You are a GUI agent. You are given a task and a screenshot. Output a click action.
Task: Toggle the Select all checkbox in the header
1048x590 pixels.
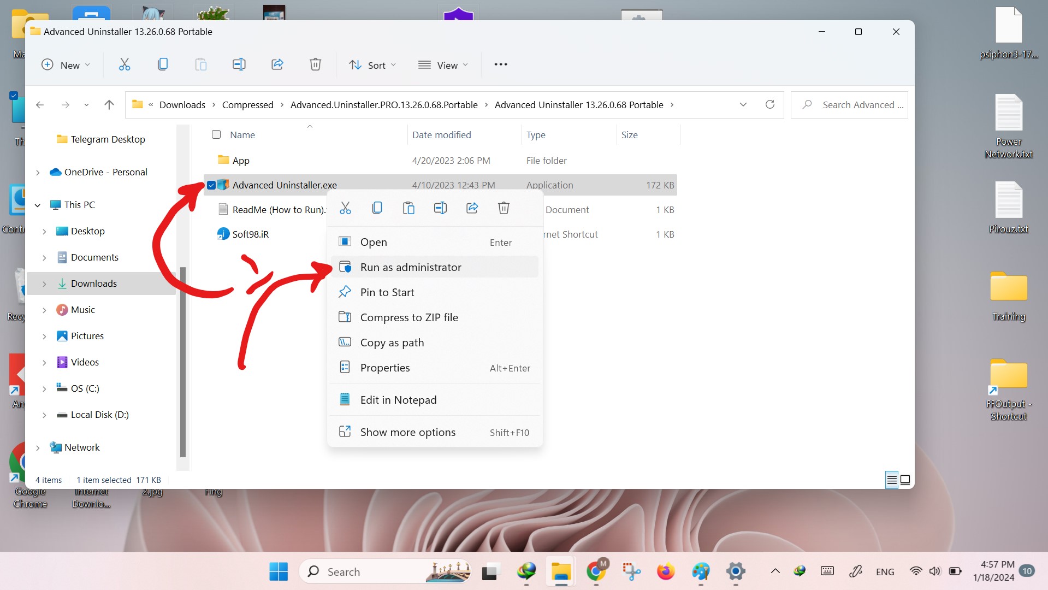(216, 134)
